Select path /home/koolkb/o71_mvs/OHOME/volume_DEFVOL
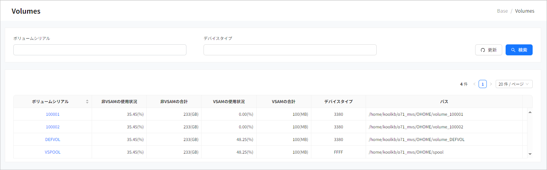The height and width of the screenshot is (170, 547). pyautogui.click(x=417, y=140)
